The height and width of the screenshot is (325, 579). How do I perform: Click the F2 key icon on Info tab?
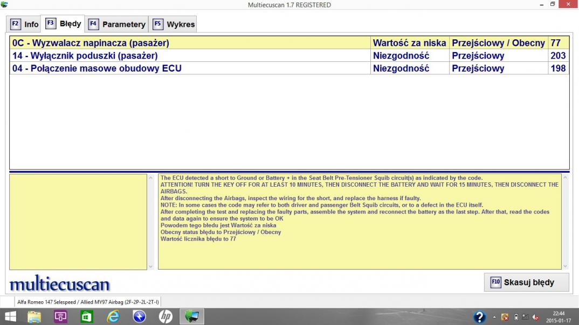[x=15, y=24]
